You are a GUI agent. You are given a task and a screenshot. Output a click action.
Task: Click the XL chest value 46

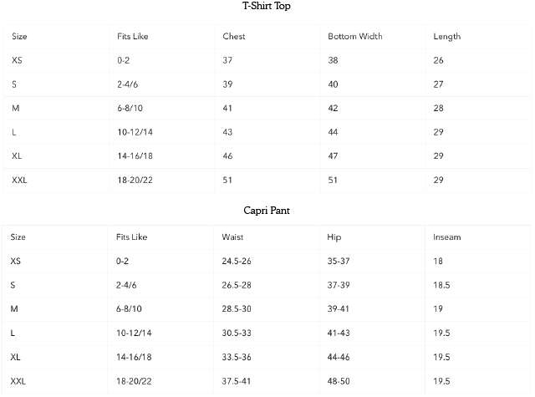(227, 156)
